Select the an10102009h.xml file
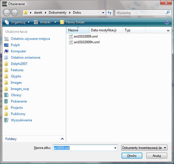 (x=86, y=42)
